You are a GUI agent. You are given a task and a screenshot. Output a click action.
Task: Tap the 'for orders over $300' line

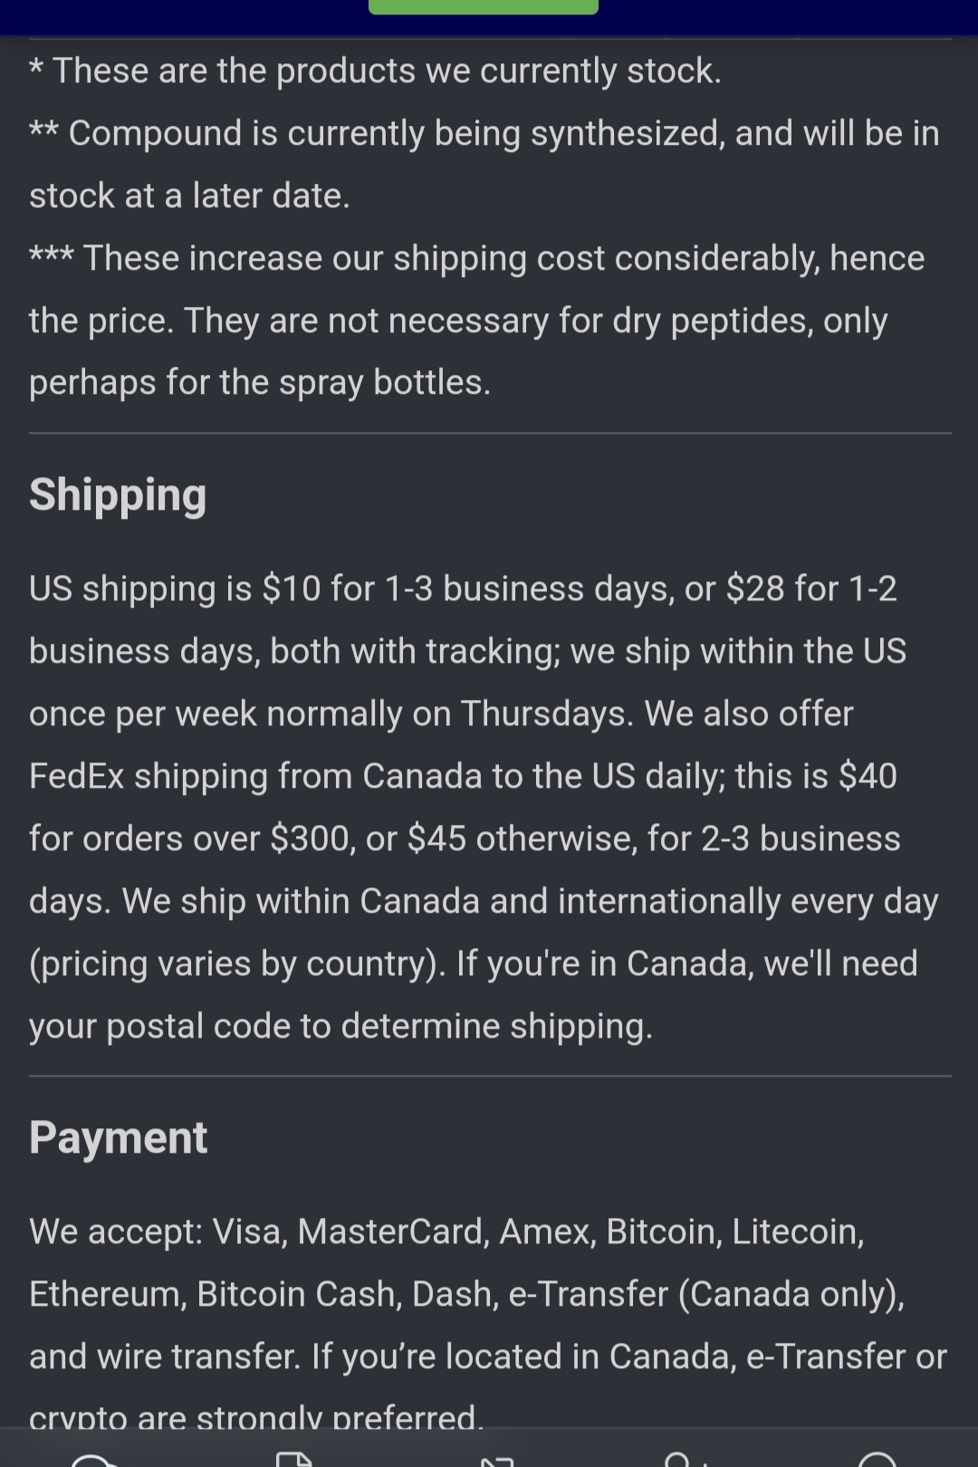465,839
